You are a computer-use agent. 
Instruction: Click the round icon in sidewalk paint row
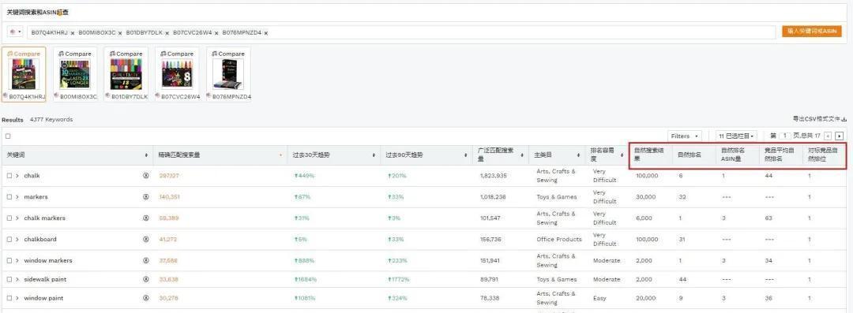(146, 279)
